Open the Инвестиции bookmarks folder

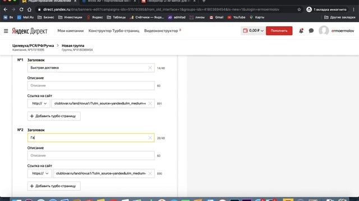tap(70, 17)
